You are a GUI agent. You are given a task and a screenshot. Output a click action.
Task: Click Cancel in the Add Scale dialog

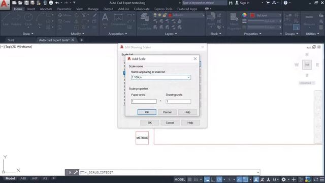[x=167, y=112]
